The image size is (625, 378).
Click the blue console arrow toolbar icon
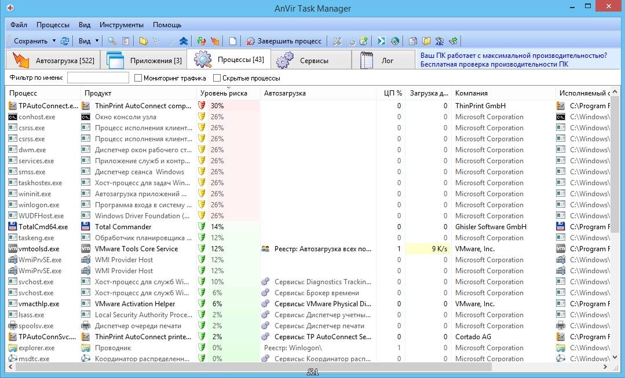coord(382,41)
